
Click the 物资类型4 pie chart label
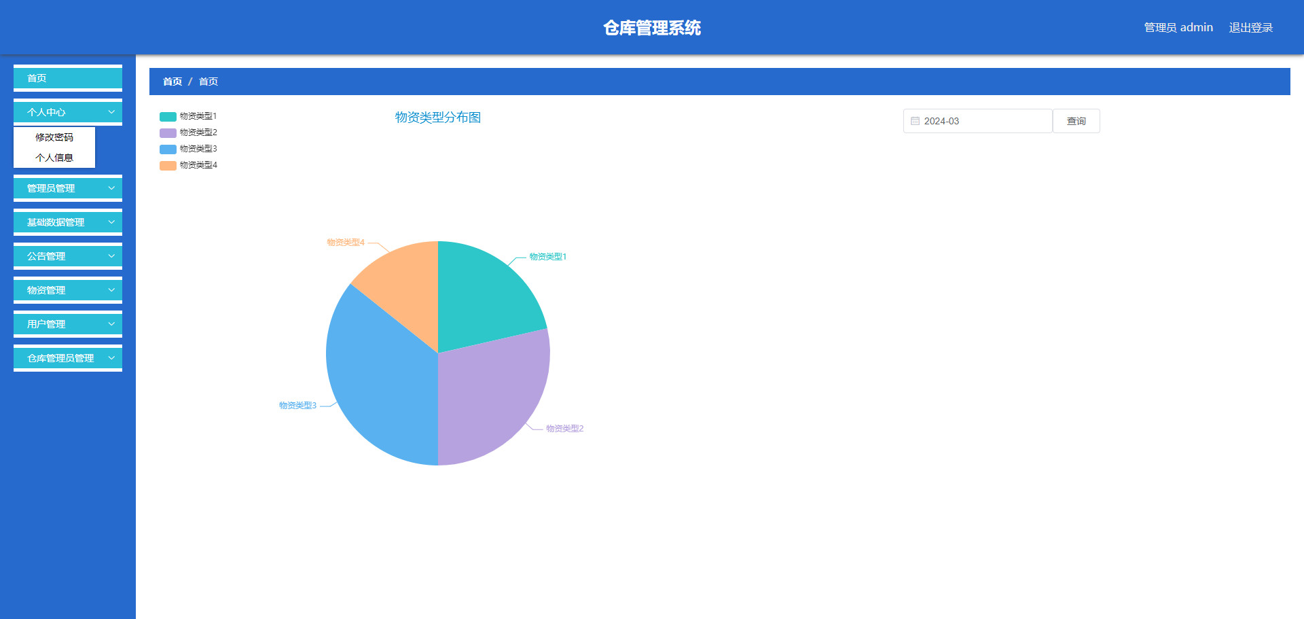[346, 243]
